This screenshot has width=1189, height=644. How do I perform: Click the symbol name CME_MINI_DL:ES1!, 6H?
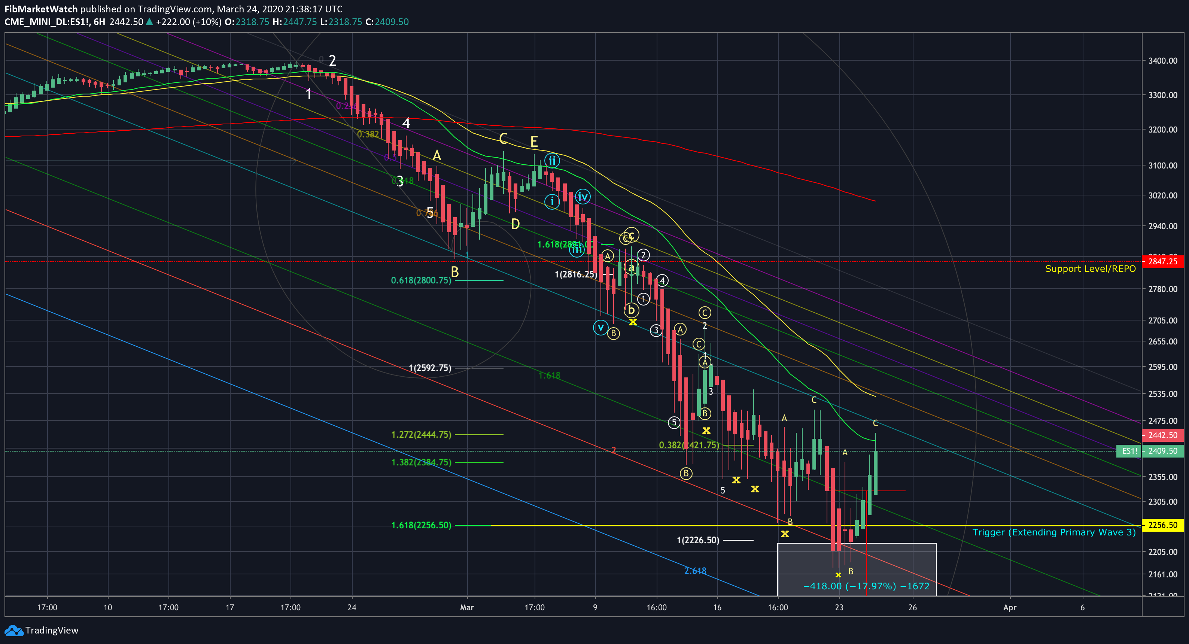55,22
